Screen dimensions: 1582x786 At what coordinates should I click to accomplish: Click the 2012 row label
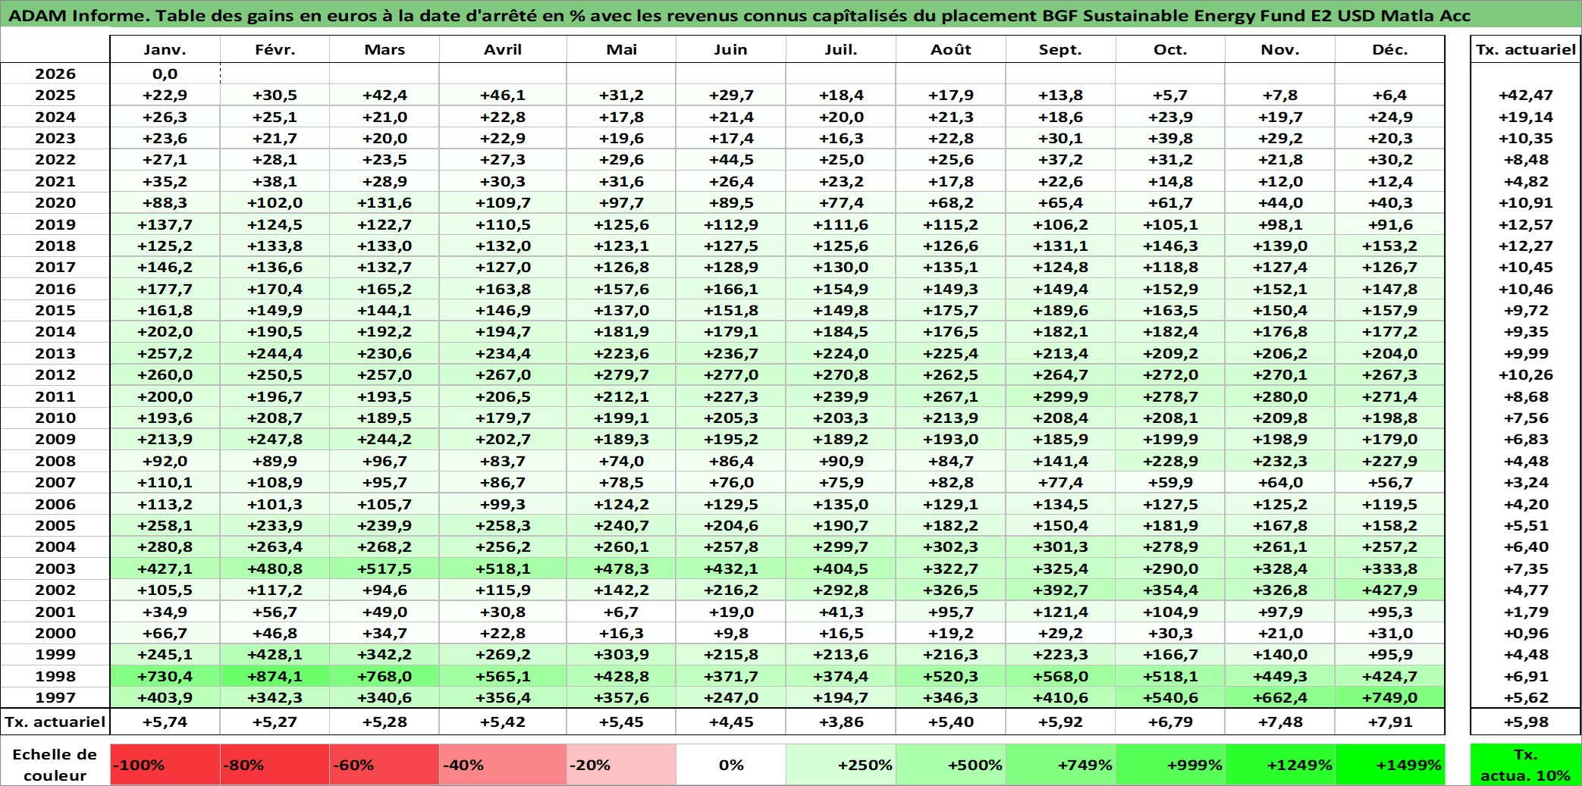[55, 374]
